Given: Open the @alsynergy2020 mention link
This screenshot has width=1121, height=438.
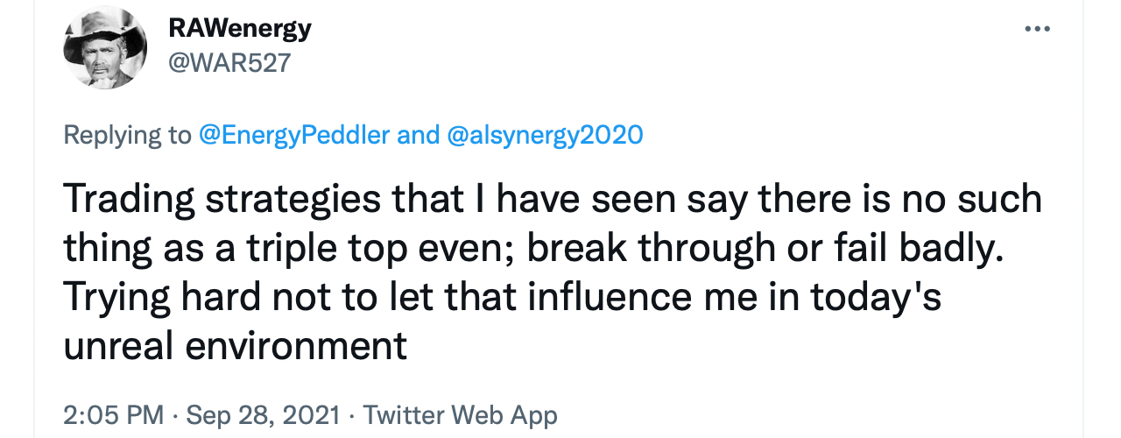Looking at the screenshot, I should tap(545, 135).
